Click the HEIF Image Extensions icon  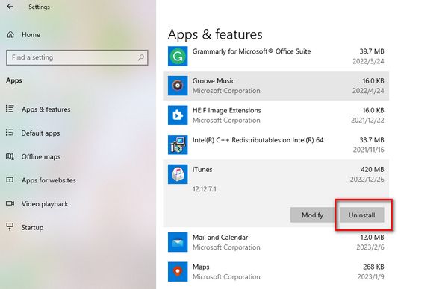coord(178,115)
